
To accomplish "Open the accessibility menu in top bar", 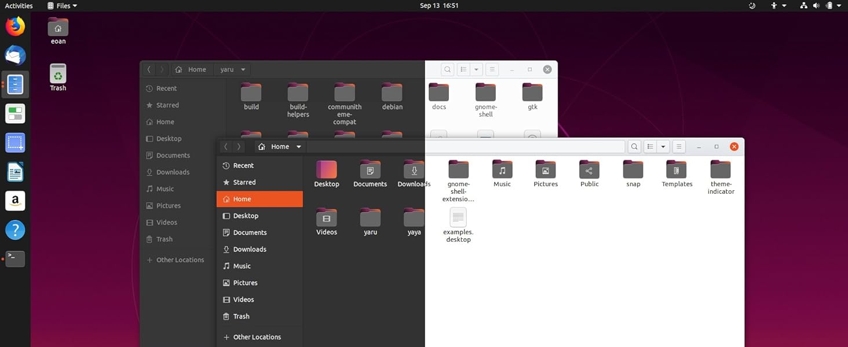I will coord(778,6).
